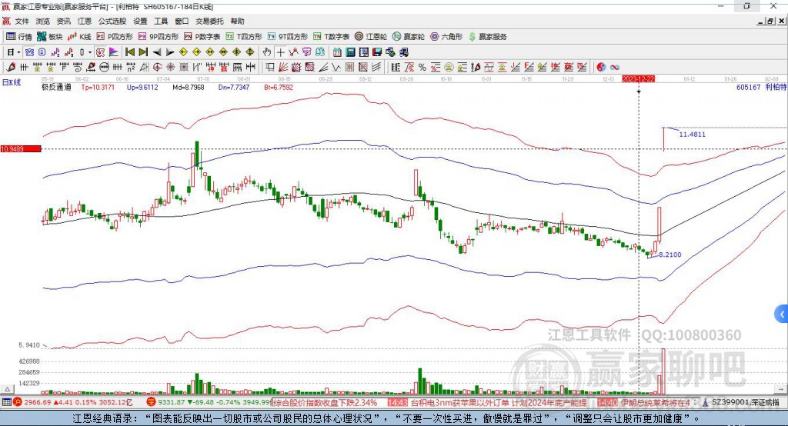Click the Dn=7.7347 indicator value

pyautogui.click(x=234, y=88)
